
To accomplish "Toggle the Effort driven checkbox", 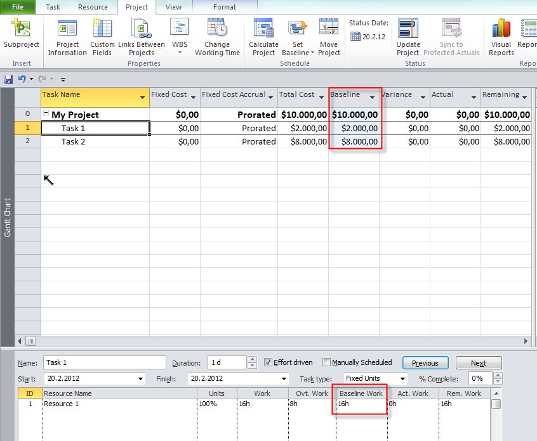I will click(268, 362).
